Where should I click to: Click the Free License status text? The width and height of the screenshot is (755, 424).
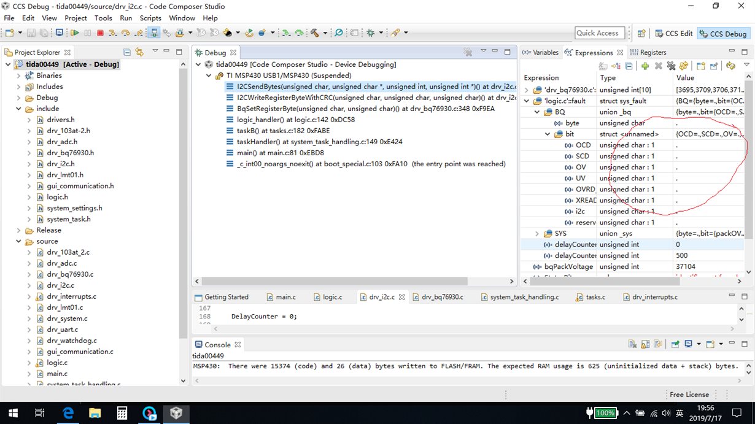689,395
